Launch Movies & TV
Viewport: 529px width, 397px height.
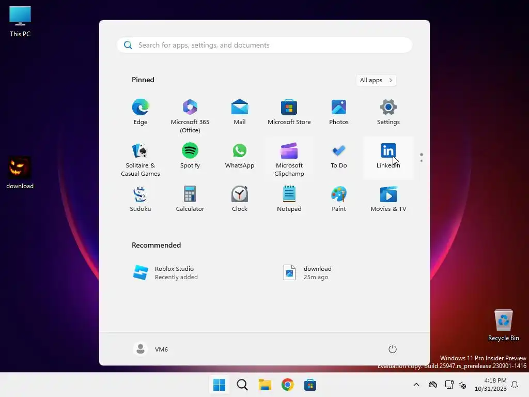388,199
